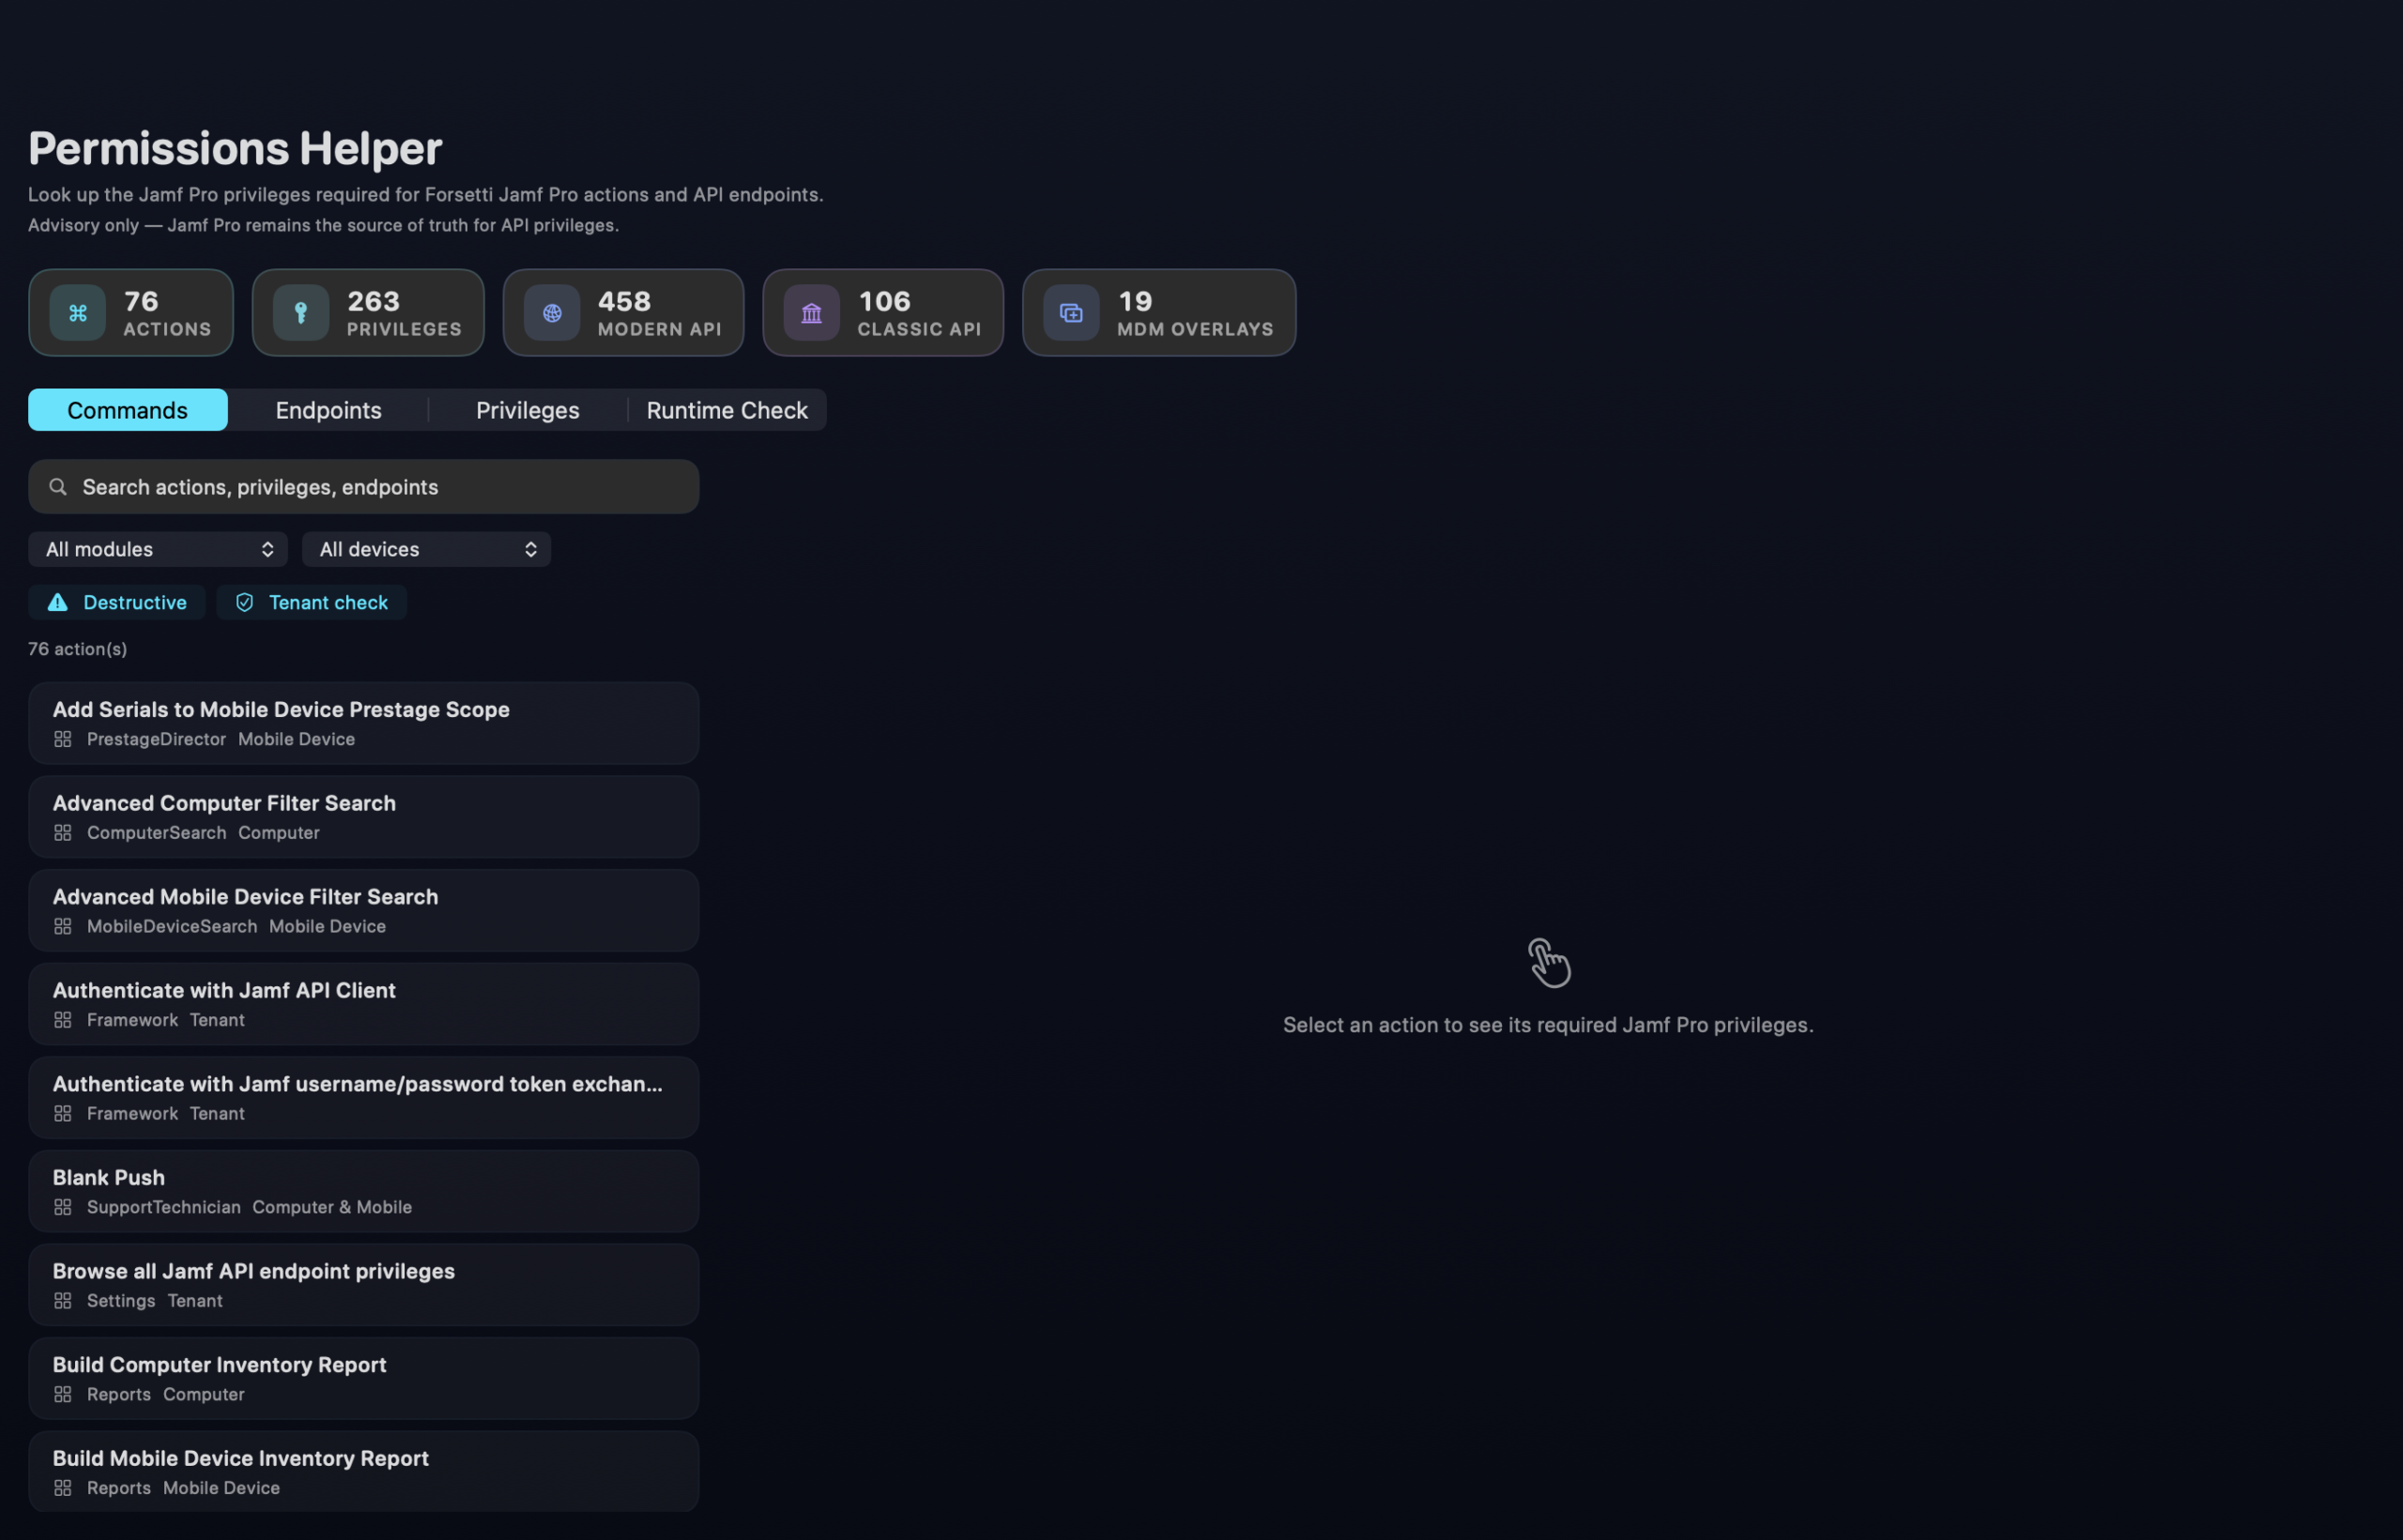Click the Classic API building icon
The width and height of the screenshot is (2403, 1540).
point(811,313)
